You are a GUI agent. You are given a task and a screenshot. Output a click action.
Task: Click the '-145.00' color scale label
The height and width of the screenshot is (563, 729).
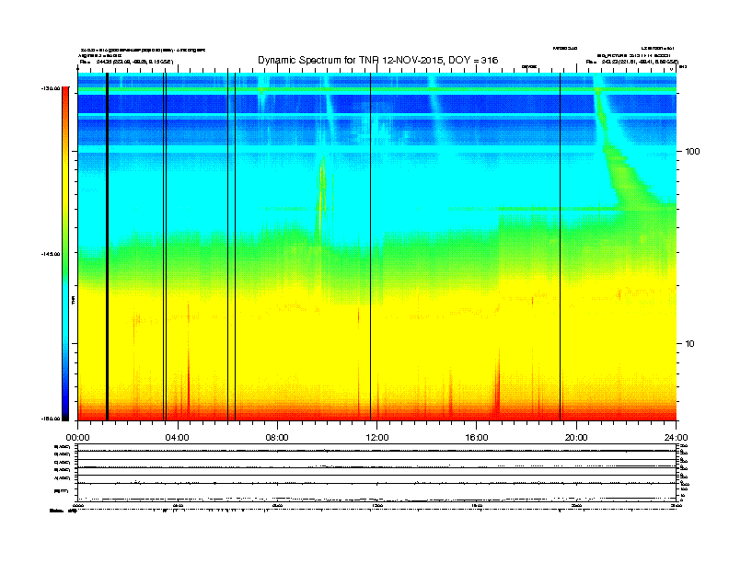click(51, 254)
